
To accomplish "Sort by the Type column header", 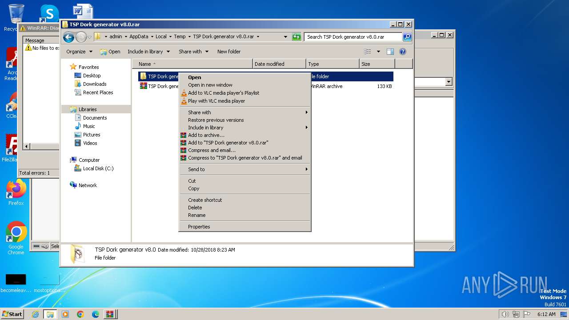I will (x=333, y=64).
